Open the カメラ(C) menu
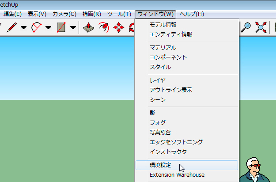Image resolution: width=276 pixels, height=182 pixels. point(64,14)
